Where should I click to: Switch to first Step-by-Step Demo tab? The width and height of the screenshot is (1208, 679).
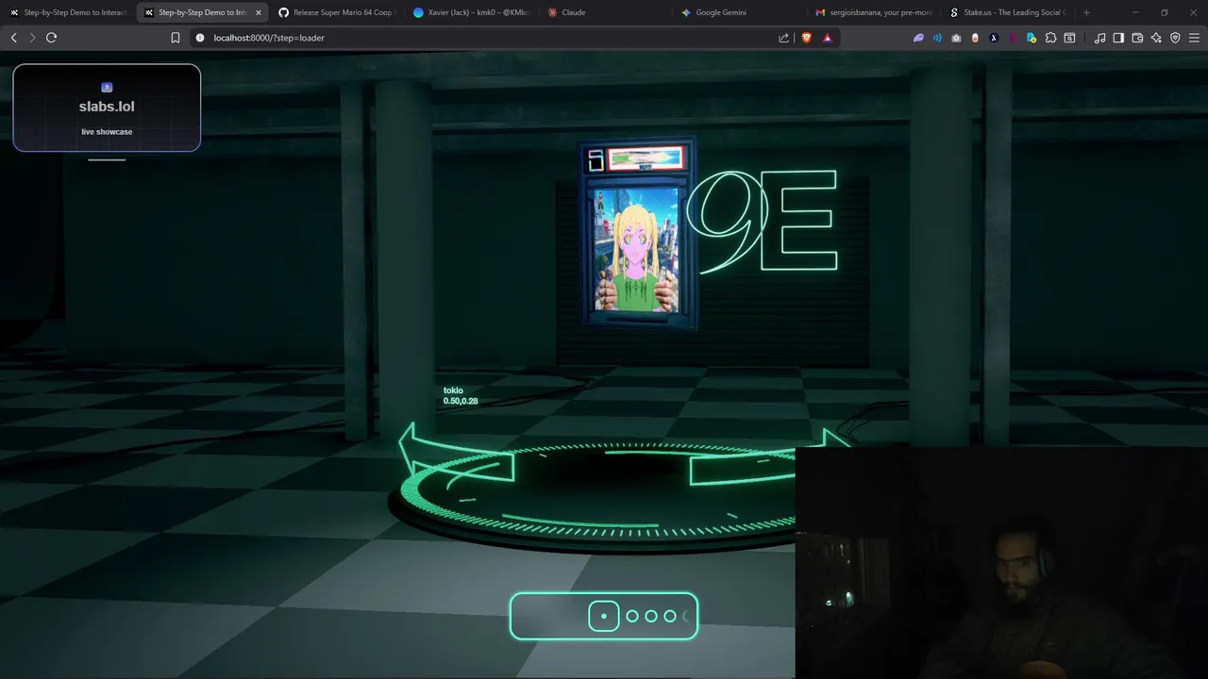[68, 12]
